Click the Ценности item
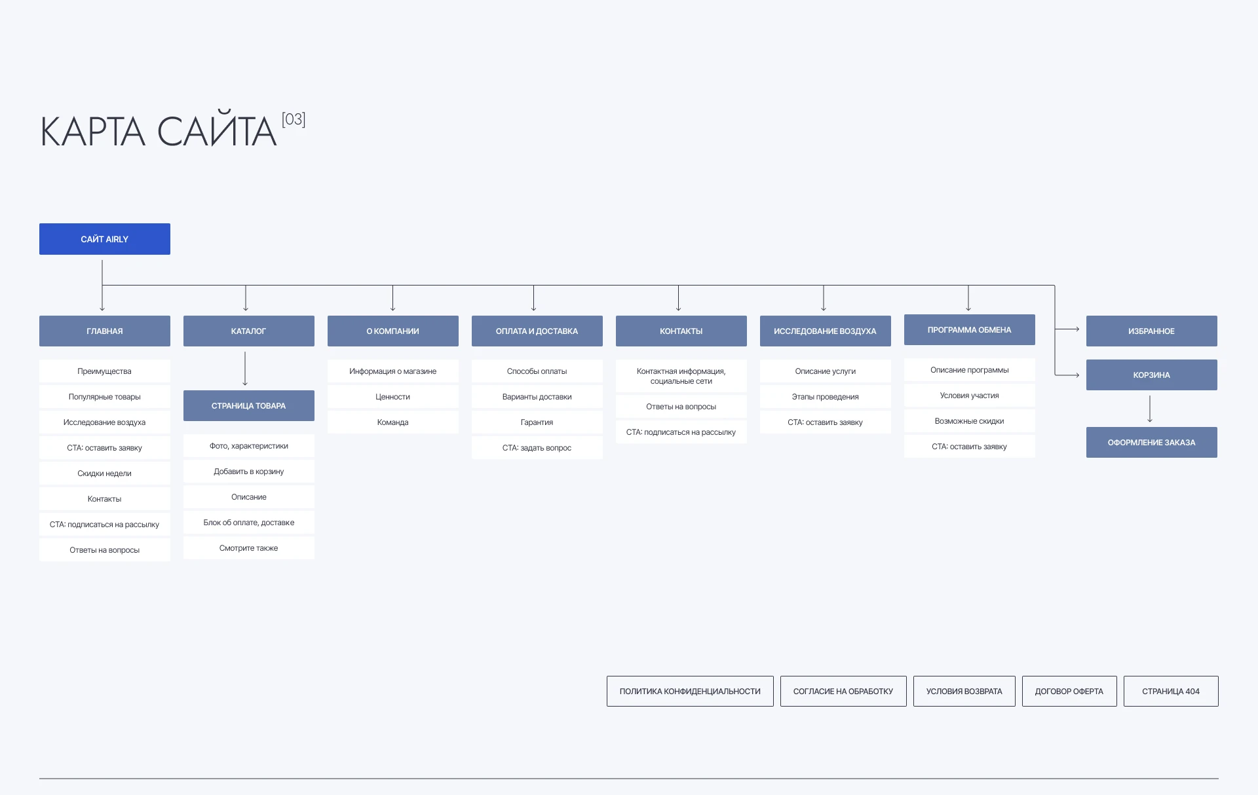1258x795 pixels. coord(393,396)
